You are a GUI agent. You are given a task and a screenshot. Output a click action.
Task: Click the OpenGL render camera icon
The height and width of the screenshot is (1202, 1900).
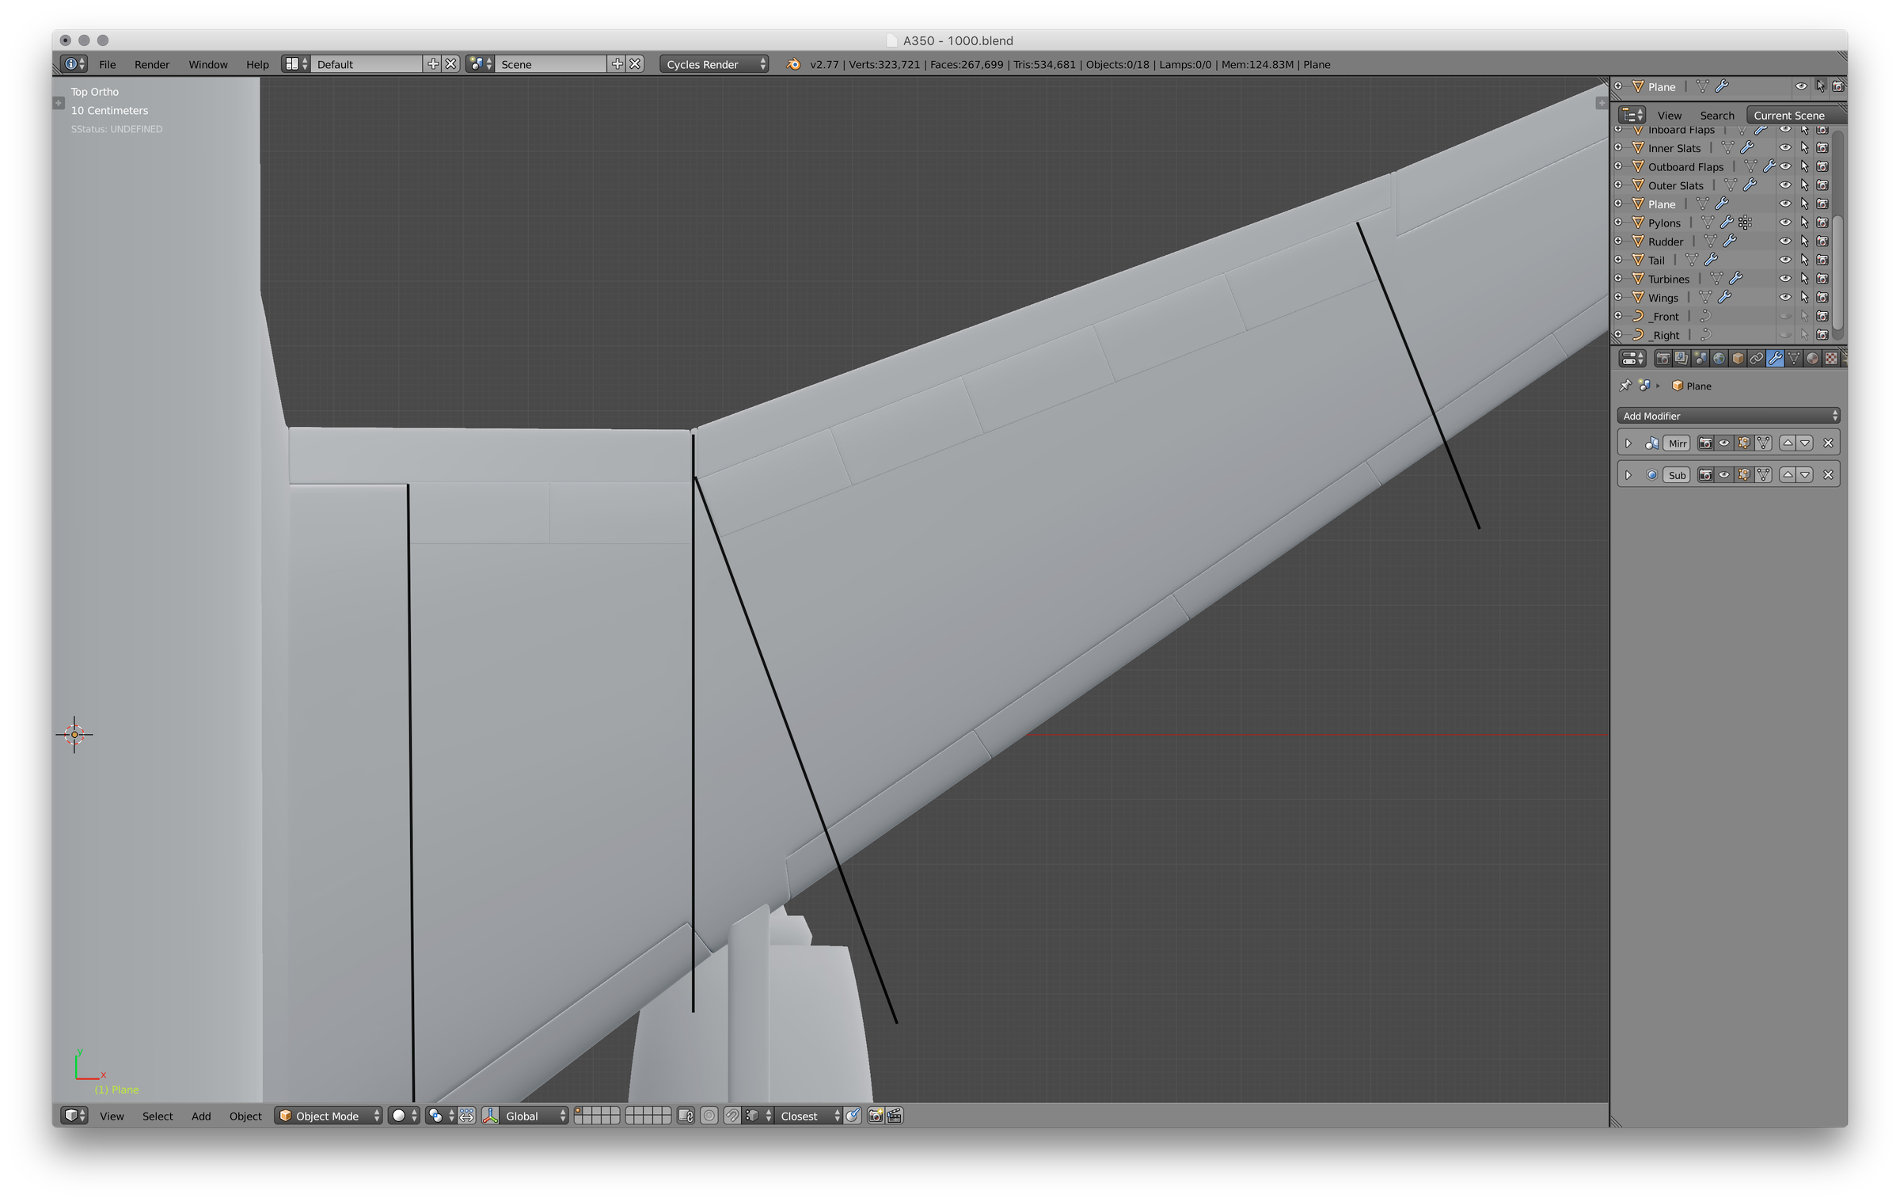[875, 1116]
